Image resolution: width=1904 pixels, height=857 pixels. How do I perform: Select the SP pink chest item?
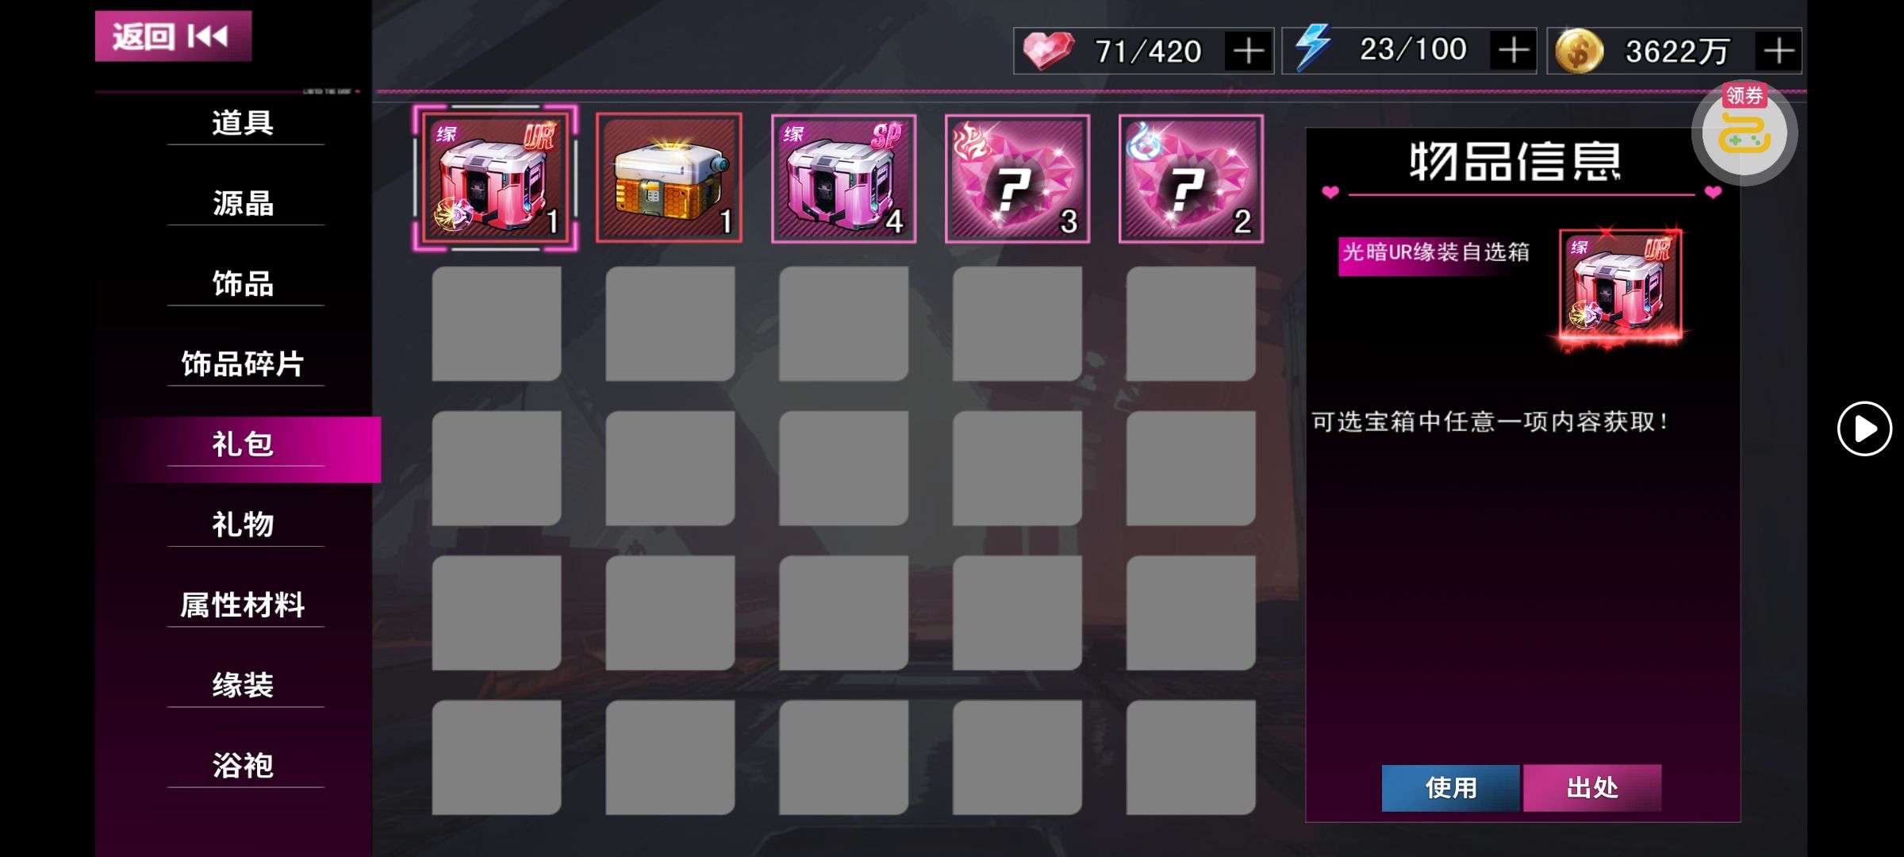click(x=843, y=178)
